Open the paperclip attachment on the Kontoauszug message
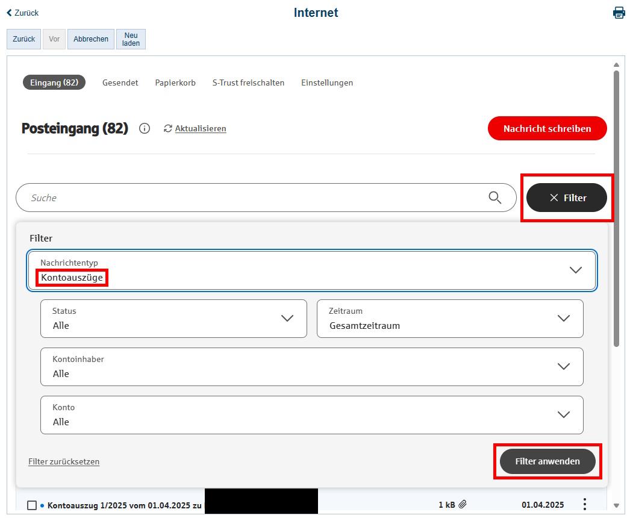 tap(463, 504)
